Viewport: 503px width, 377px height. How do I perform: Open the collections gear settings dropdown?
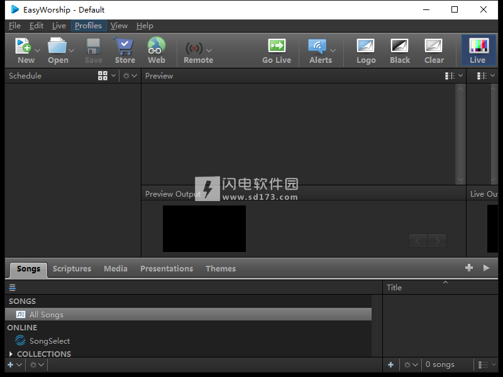(36, 365)
